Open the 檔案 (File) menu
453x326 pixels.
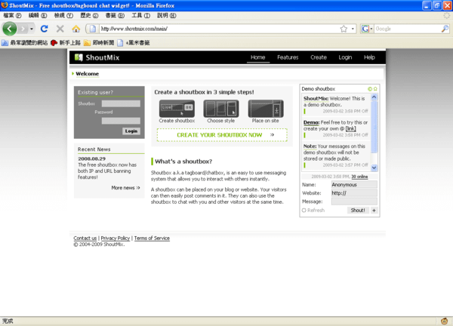pos(12,16)
